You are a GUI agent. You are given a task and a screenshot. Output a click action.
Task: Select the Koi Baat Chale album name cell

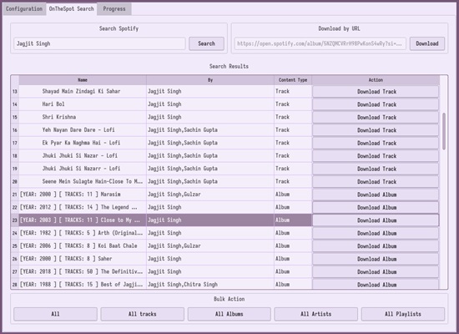(83, 246)
